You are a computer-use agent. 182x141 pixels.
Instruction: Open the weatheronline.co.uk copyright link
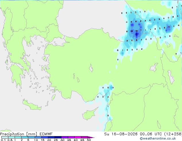coord(158,138)
